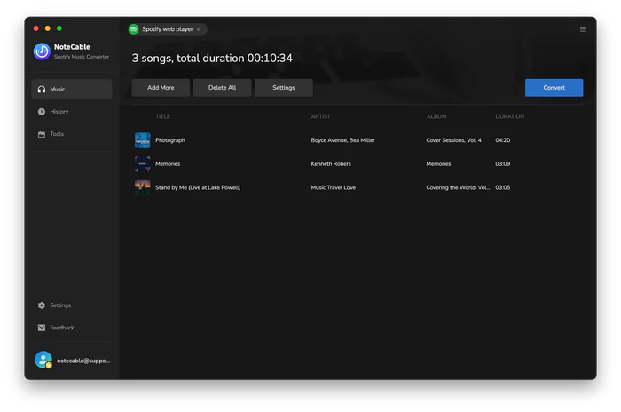This screenshot has width=621, height=412.
Task: Select the Stand by Me cover thumbnail
Action: pos(143,187)
